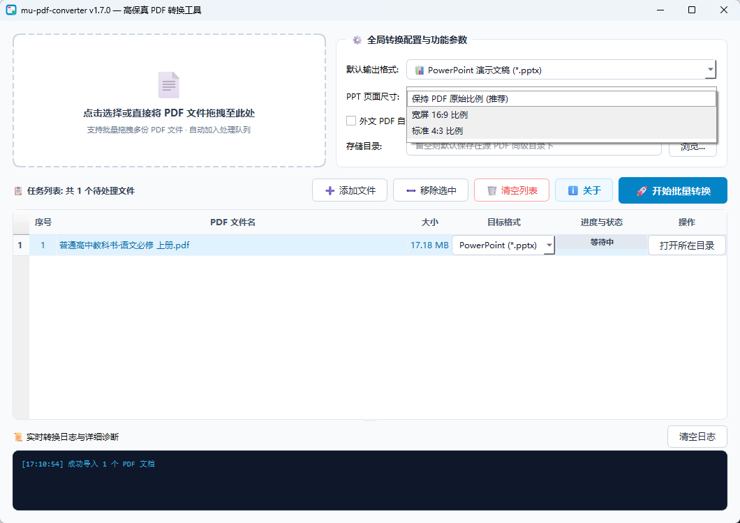The image size is (740, 523).
Task: Click the PowerPoint icon in the output format box
Action: click(419, 70)
